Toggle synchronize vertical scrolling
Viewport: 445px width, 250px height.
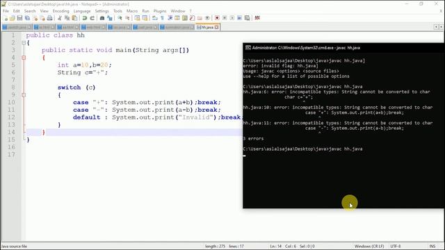(137, 18)
